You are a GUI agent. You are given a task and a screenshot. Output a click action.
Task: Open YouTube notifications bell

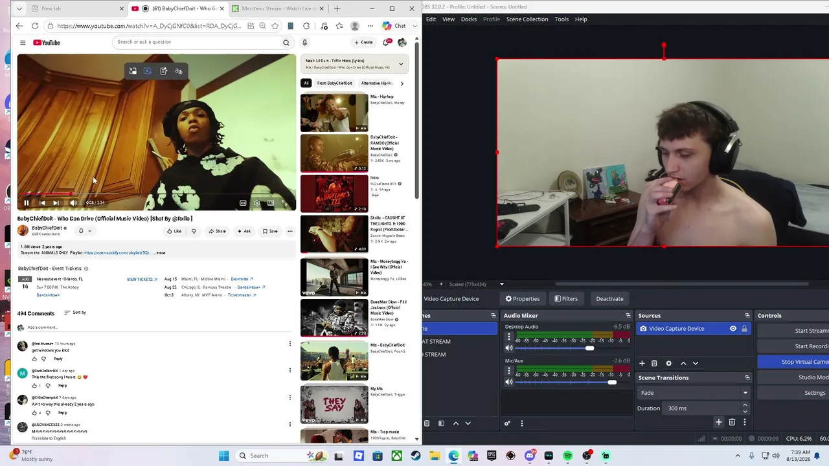(387, 43)
